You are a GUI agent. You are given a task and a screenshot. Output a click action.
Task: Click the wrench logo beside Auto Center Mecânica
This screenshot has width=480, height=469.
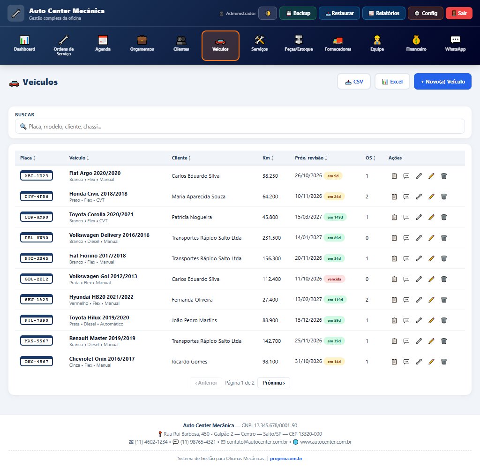pos(16,14)
